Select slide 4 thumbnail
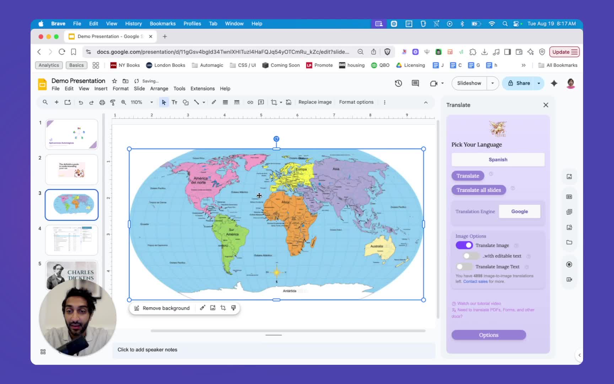Screen dimensions: 614x384 tap(71, 240)
